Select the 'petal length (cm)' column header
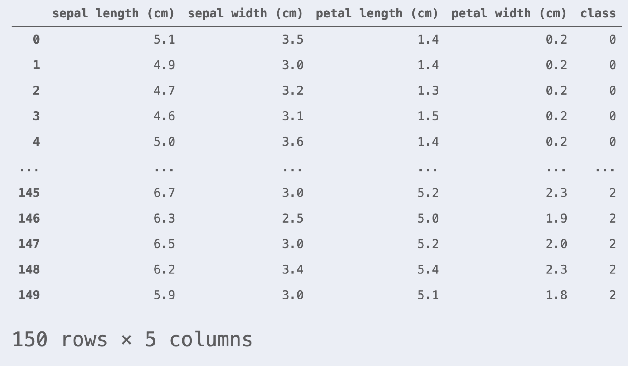Image resolution: width=628 pixels, height=366 pixels. [x=377, y=13]
